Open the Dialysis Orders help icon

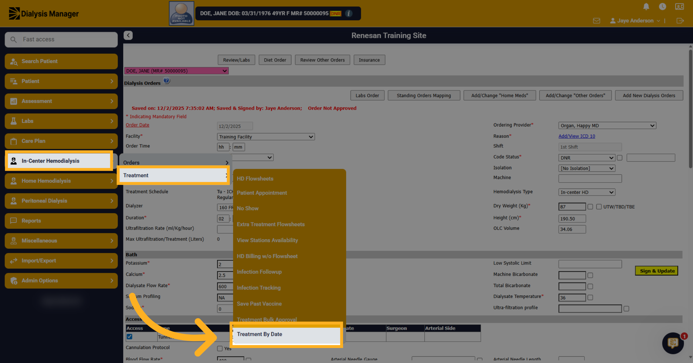tap(167, 81)
